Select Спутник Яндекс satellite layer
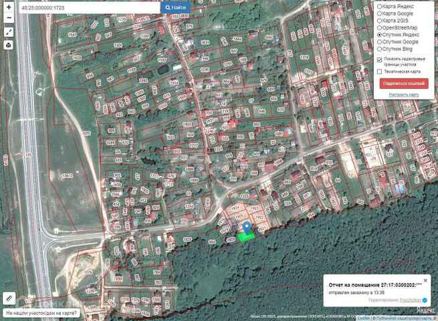The image size is (438, 321). [x=398, y=35]
